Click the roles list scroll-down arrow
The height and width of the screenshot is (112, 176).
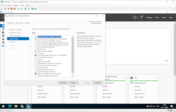tap(73, 76)
